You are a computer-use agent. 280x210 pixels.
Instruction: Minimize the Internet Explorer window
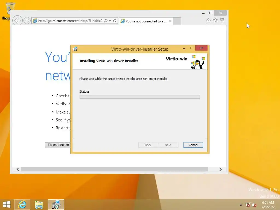click(x=203, y=13)
